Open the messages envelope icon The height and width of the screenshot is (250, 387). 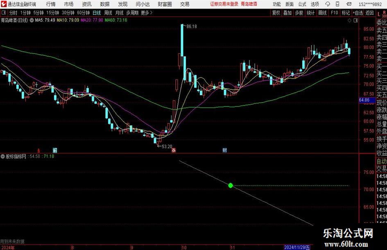[x=349, y=4]
